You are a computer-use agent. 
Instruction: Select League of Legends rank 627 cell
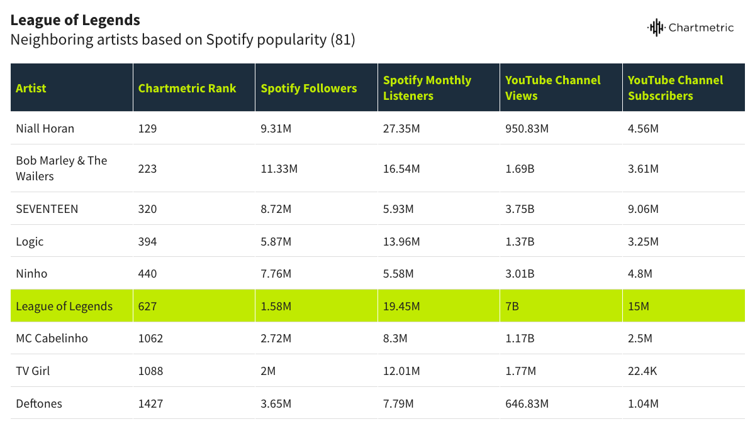click(148, 307)
